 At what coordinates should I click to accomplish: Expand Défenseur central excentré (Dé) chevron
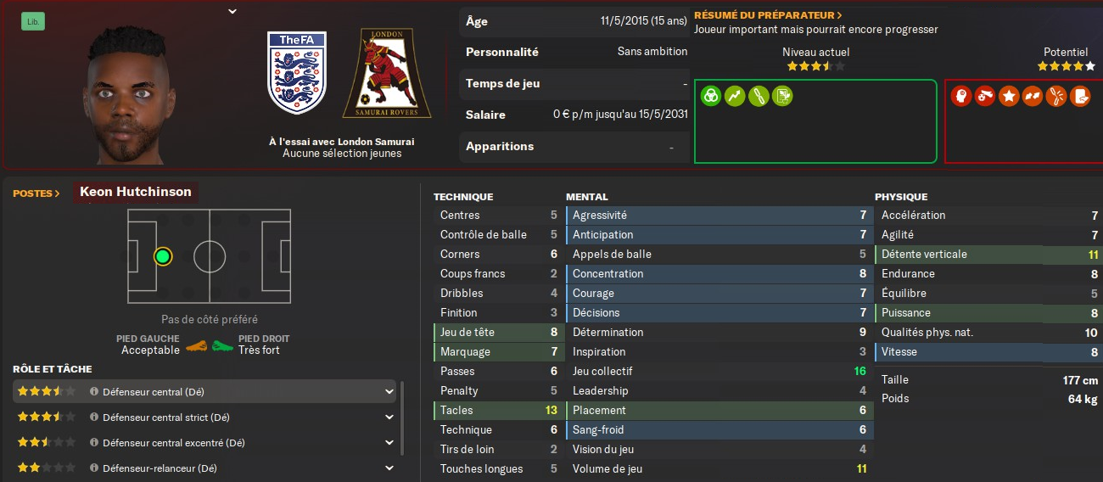coord(389,443)
